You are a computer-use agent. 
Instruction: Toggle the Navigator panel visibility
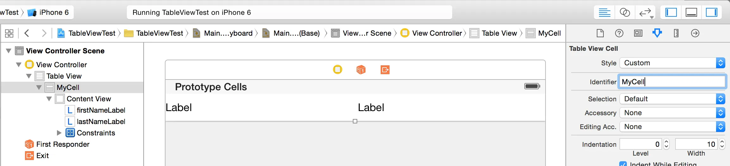click(671, 13)
